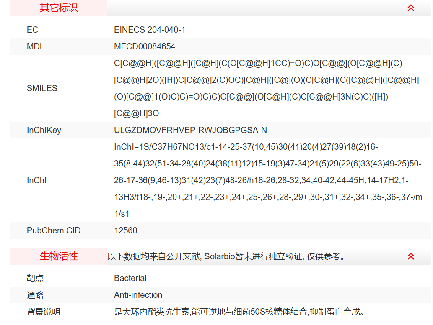
Task: Click the SMILES string text
Action: (267, 88)
